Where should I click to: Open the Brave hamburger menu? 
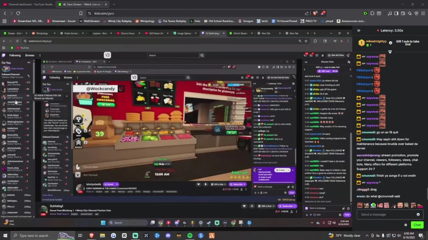[x=423, y=13]
